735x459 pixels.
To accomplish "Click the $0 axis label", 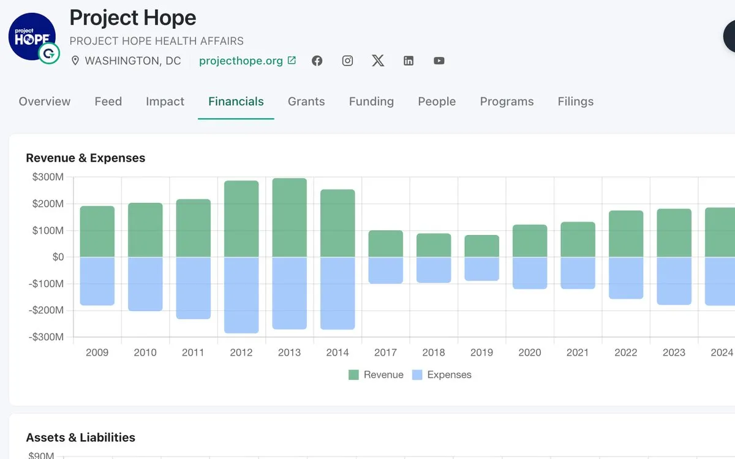I will (57, 257).
